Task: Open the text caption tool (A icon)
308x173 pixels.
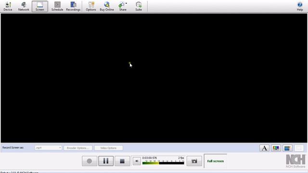Action: coord(264,148)
